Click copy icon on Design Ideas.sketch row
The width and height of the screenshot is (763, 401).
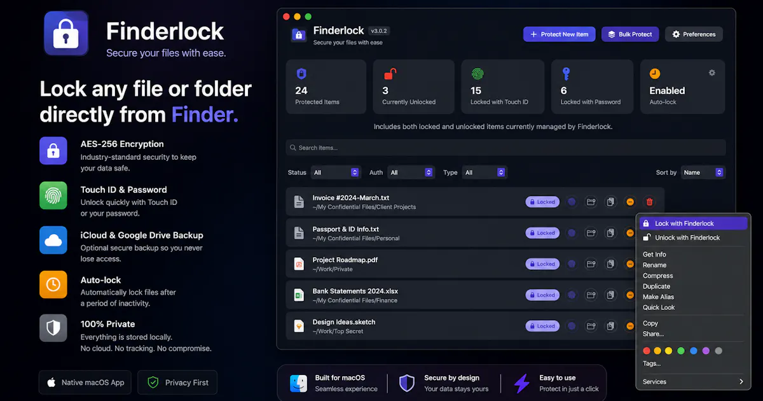610,326
